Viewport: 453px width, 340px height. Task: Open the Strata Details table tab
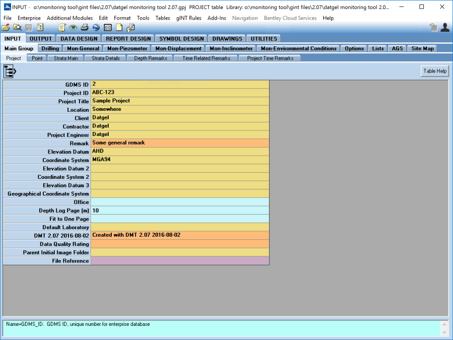pyautogui.click(x=106, y=58)
